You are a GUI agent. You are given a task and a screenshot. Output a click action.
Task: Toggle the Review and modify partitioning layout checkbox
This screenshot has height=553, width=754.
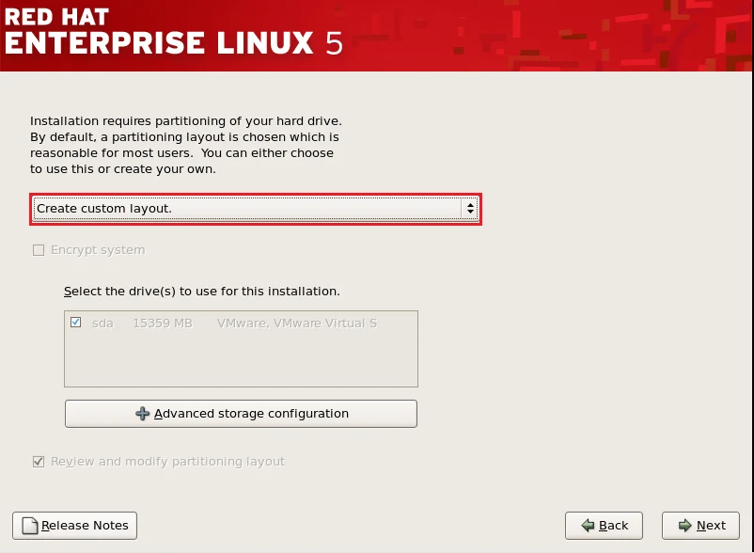point(39,462)
